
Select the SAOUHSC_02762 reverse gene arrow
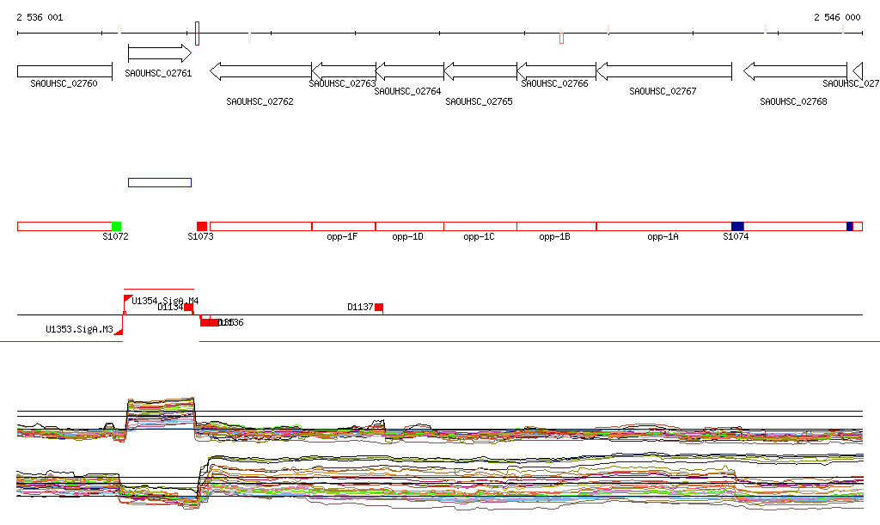pyautogui.click(x=260, y=71)
